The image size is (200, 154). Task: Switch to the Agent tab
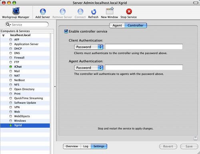[117, 25]
